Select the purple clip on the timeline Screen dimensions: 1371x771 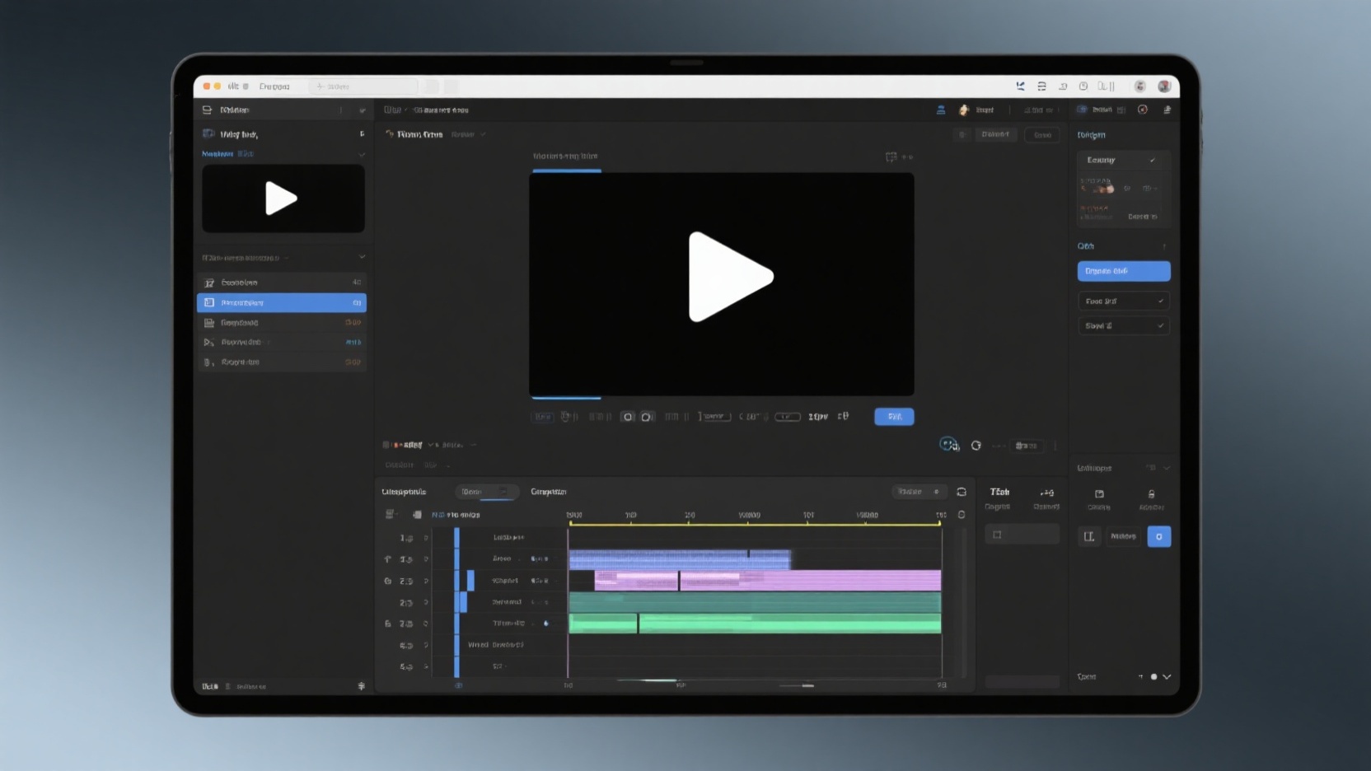[x=807, y=581]
